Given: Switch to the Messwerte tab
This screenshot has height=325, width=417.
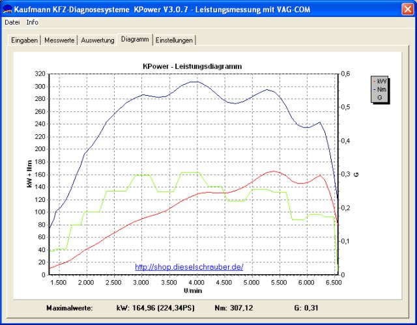Looking at the screenshot, I should click(59, 40).
